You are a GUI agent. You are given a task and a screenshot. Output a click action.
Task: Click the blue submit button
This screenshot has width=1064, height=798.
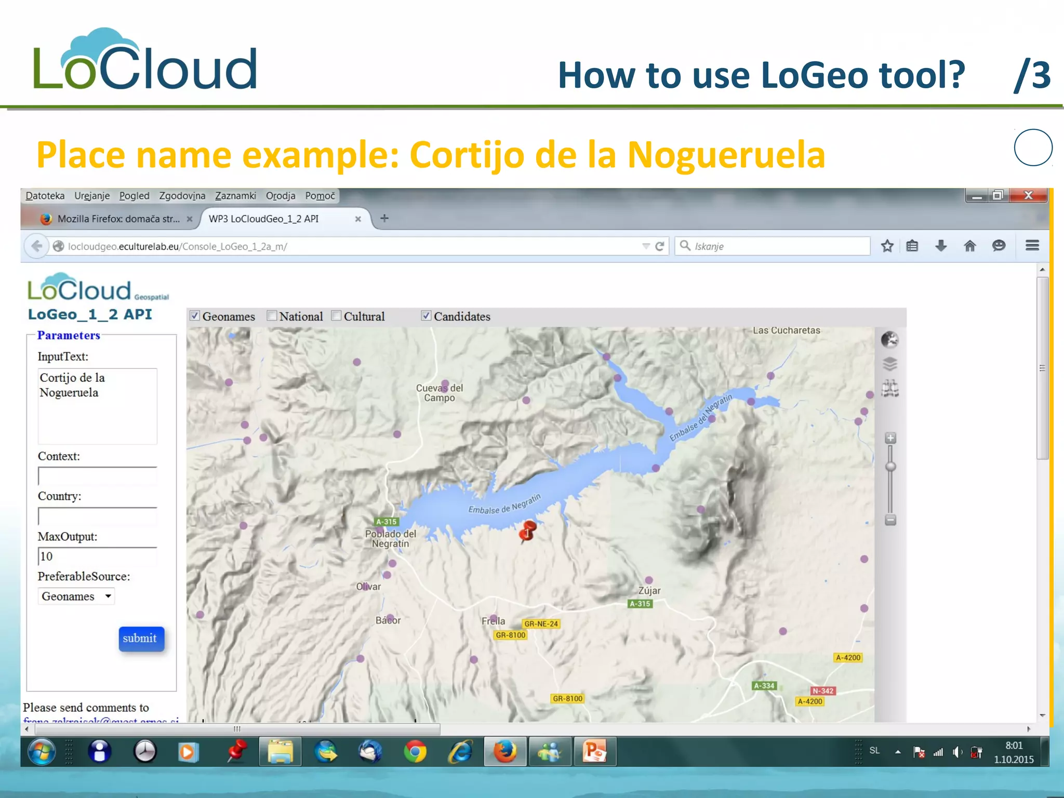tap(141, 639)
